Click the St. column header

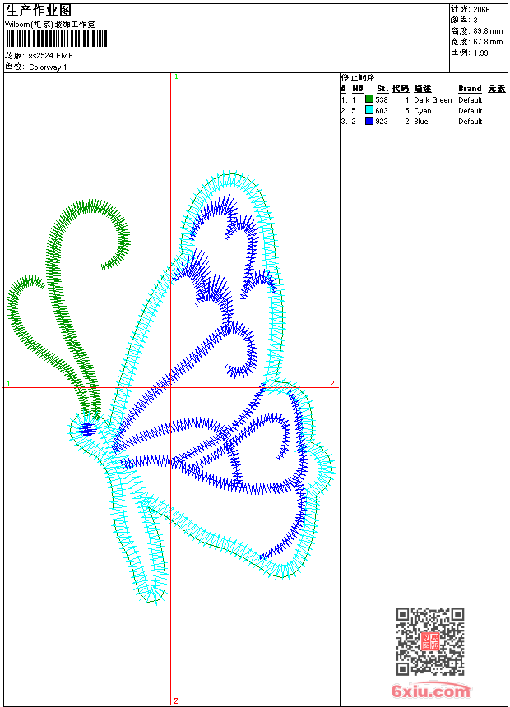[x=382, y=89]
